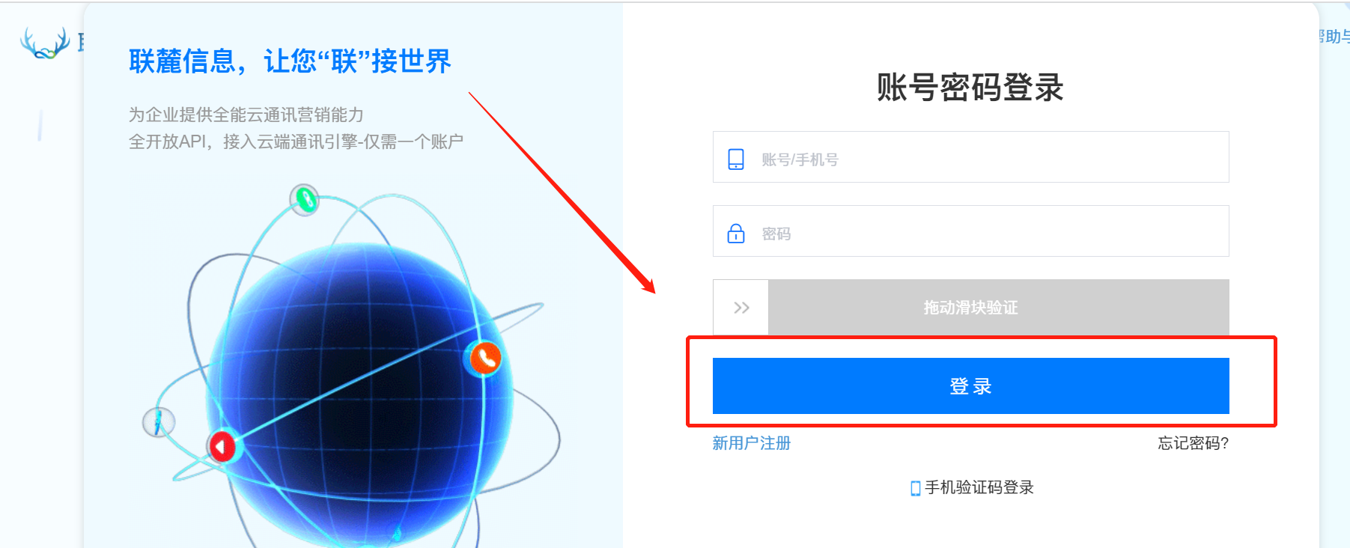Click the gray orbit icon left of globe
The image size is (1350, 548).
coord(159,422)
